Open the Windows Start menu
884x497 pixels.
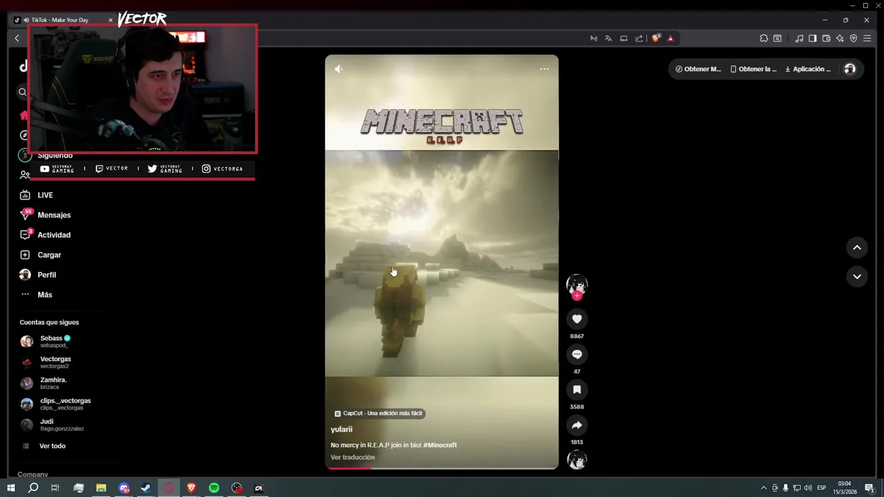point(10,488)
